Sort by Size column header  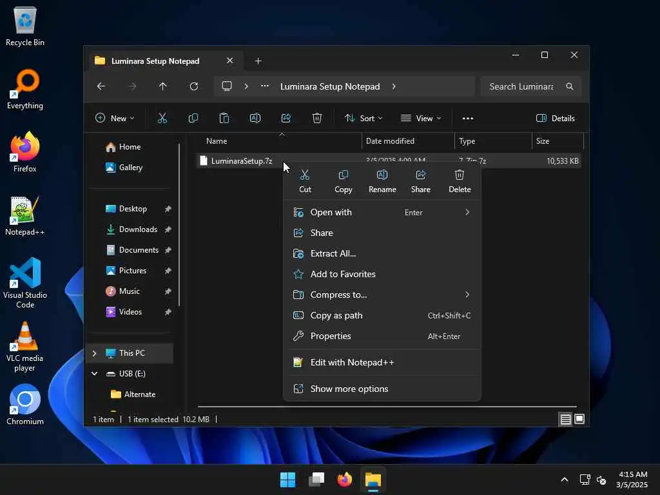(x=558, y=141)
